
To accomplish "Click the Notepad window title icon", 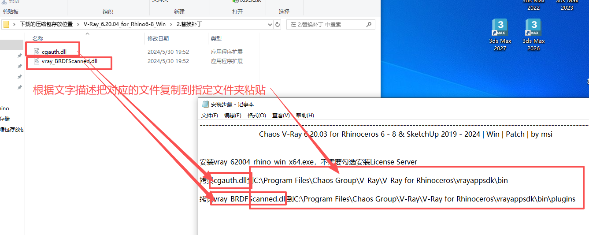I will 205,104.
